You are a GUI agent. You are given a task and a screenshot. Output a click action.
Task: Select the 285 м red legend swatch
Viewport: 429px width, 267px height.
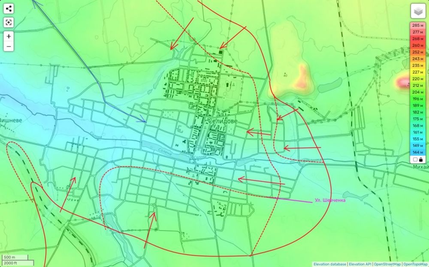[x=417, y=25]
